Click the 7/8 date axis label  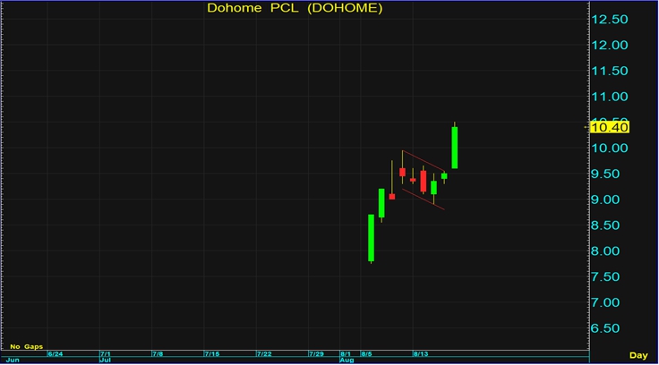[x=158, y=353]
